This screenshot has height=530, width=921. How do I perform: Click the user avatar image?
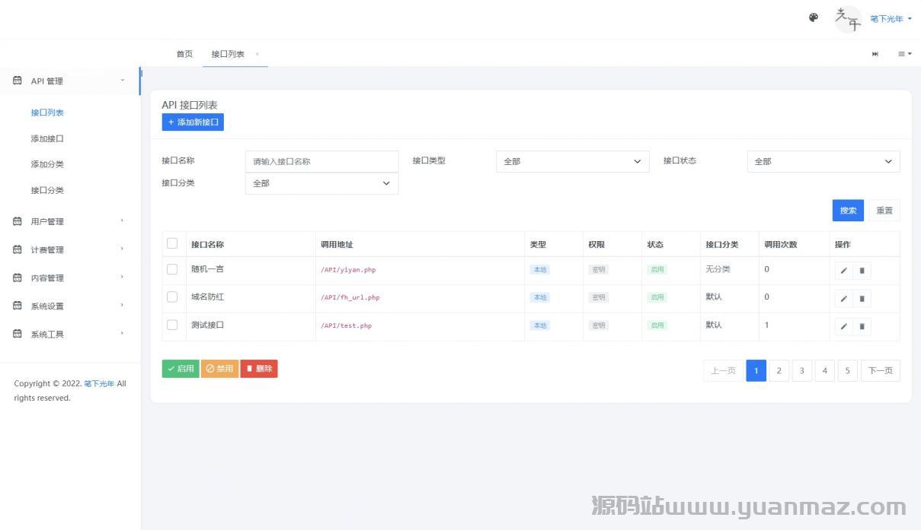(x=848, y=19)
